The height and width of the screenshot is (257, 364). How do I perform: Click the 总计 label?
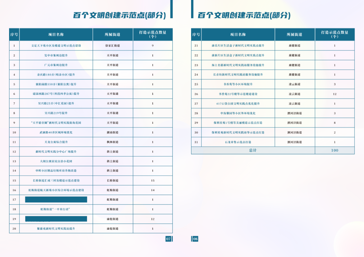pos(253,150)
